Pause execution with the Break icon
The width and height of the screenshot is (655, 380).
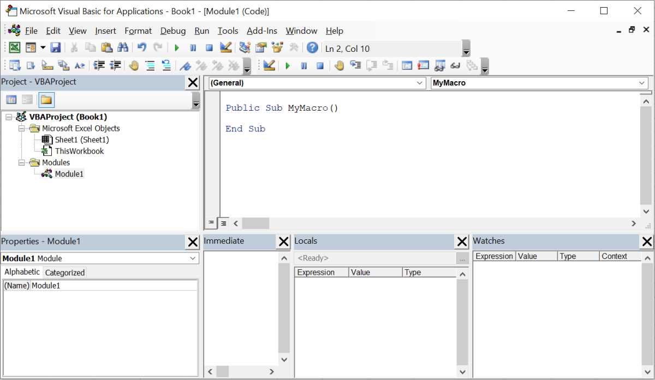point(193,47)
